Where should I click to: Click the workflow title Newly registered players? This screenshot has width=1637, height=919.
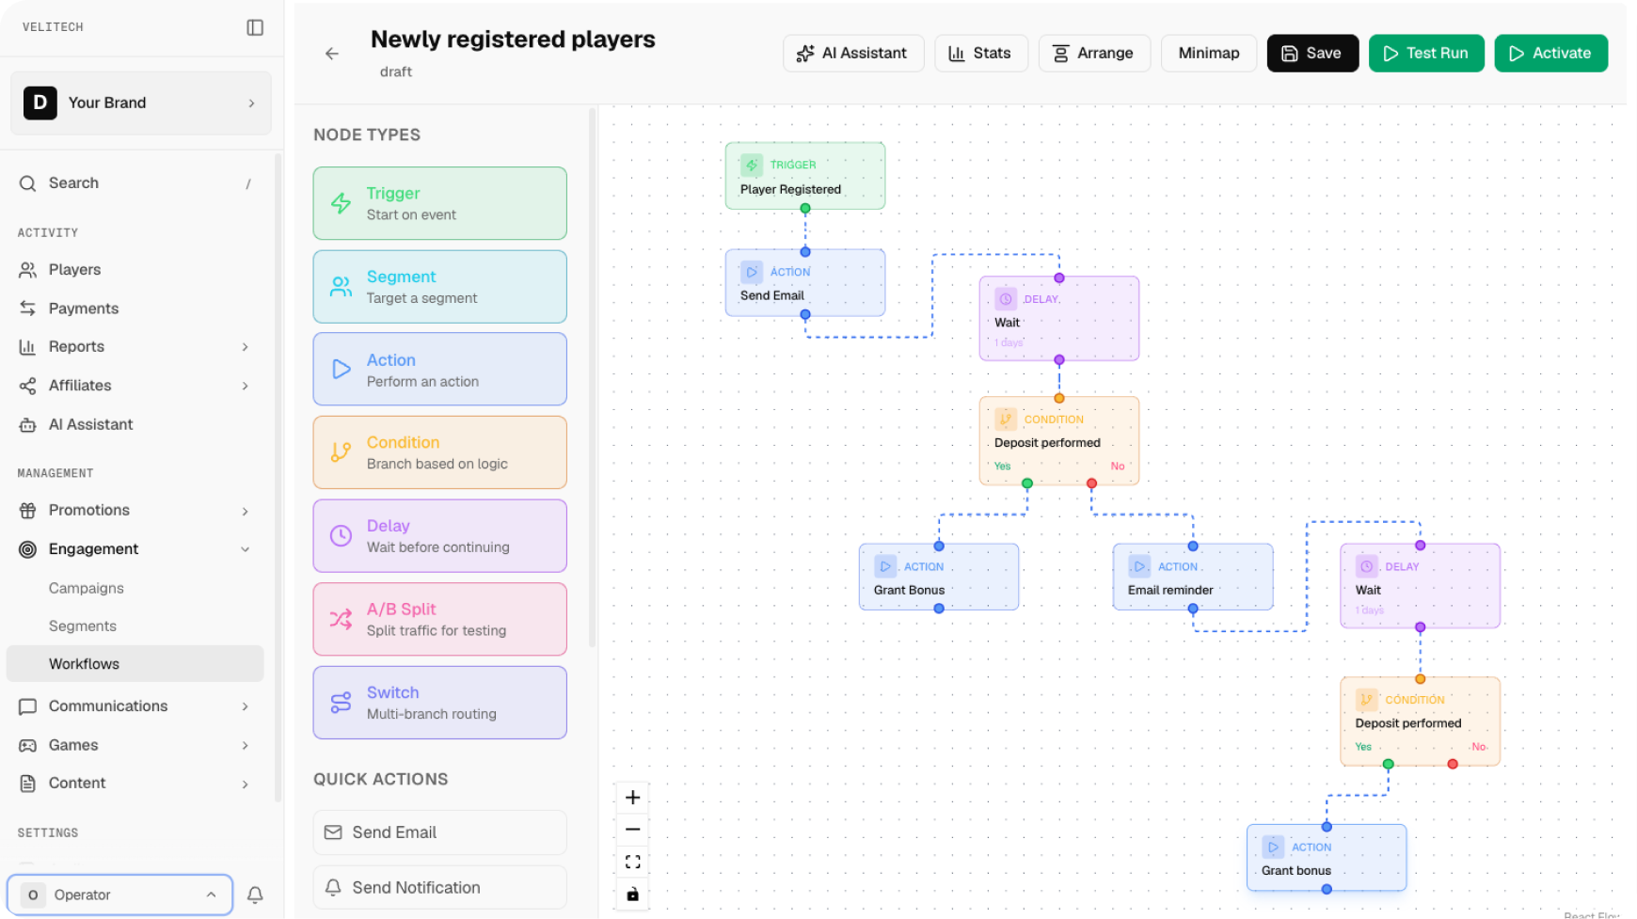tap(513, 40)
